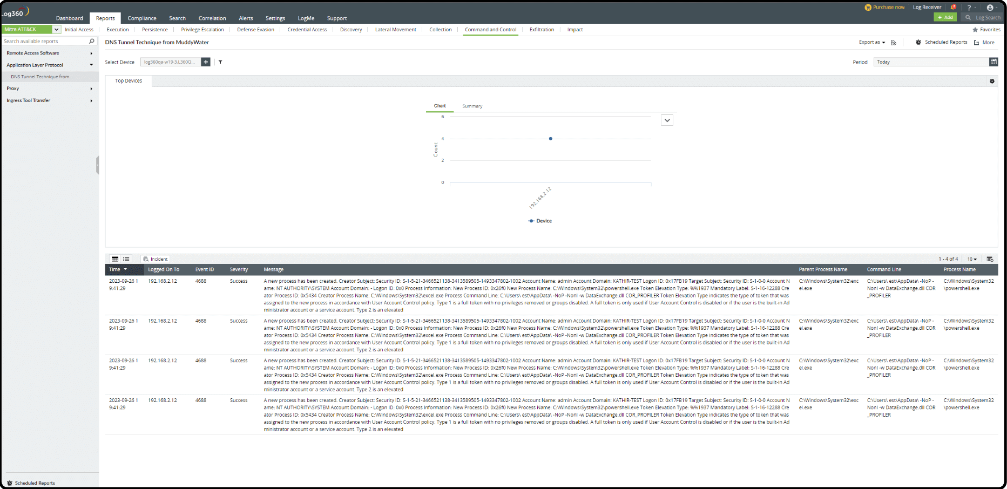
Task: Open the Period calendar picker icon
Action: 994,62
